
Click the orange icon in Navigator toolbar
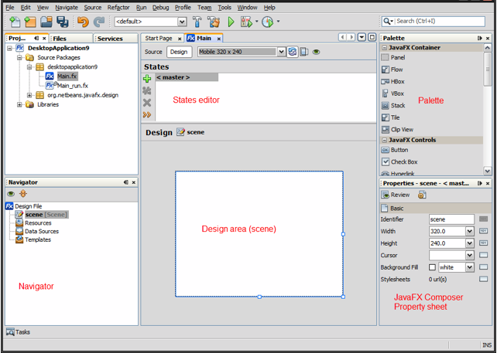click(x=23, y=194)
